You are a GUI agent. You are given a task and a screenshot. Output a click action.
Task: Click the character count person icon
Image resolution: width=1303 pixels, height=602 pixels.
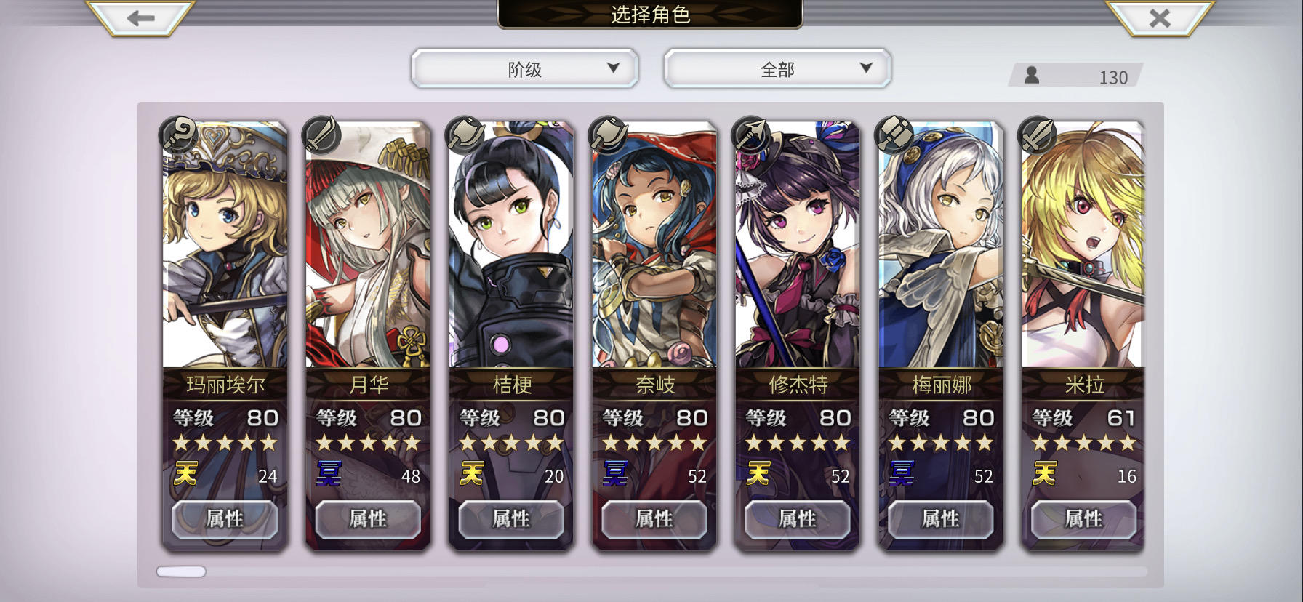(x=1031, y=75)
